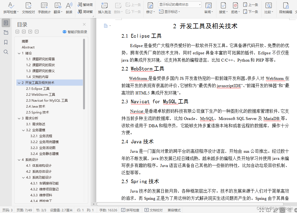Collapse the 3 需求分析 node
This screenshot has height=213, width=297.
coord(19,118)
